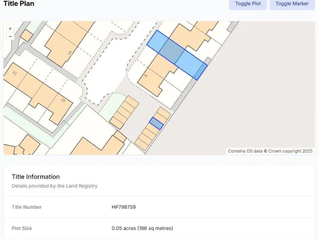Click the Title Plan heading
Viewport: 319px width, 239px height.
tap(19, 3)
